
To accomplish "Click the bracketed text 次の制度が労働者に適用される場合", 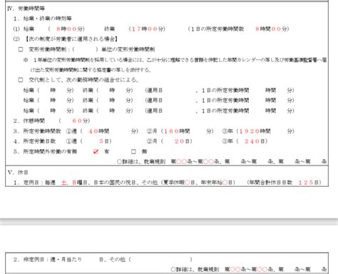I will click(71, 39).
